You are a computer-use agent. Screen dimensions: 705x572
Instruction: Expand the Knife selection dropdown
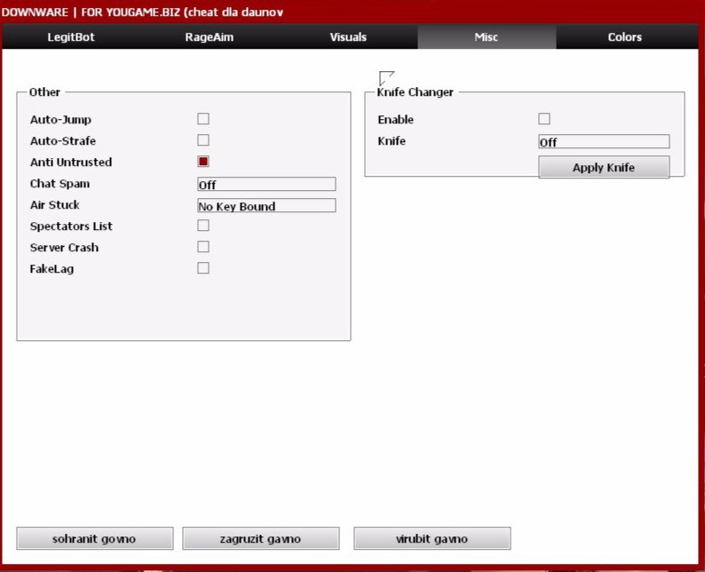pos(604,142)
